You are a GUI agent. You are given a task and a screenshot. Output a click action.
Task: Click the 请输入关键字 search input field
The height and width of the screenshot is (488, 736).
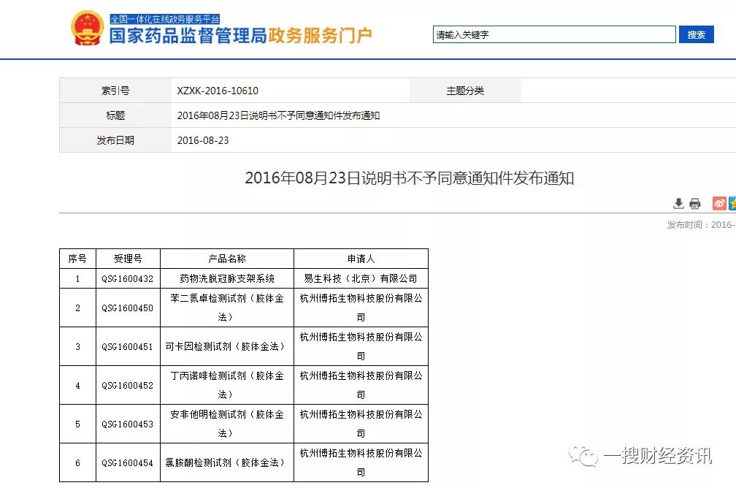click(x=554, y=34)
